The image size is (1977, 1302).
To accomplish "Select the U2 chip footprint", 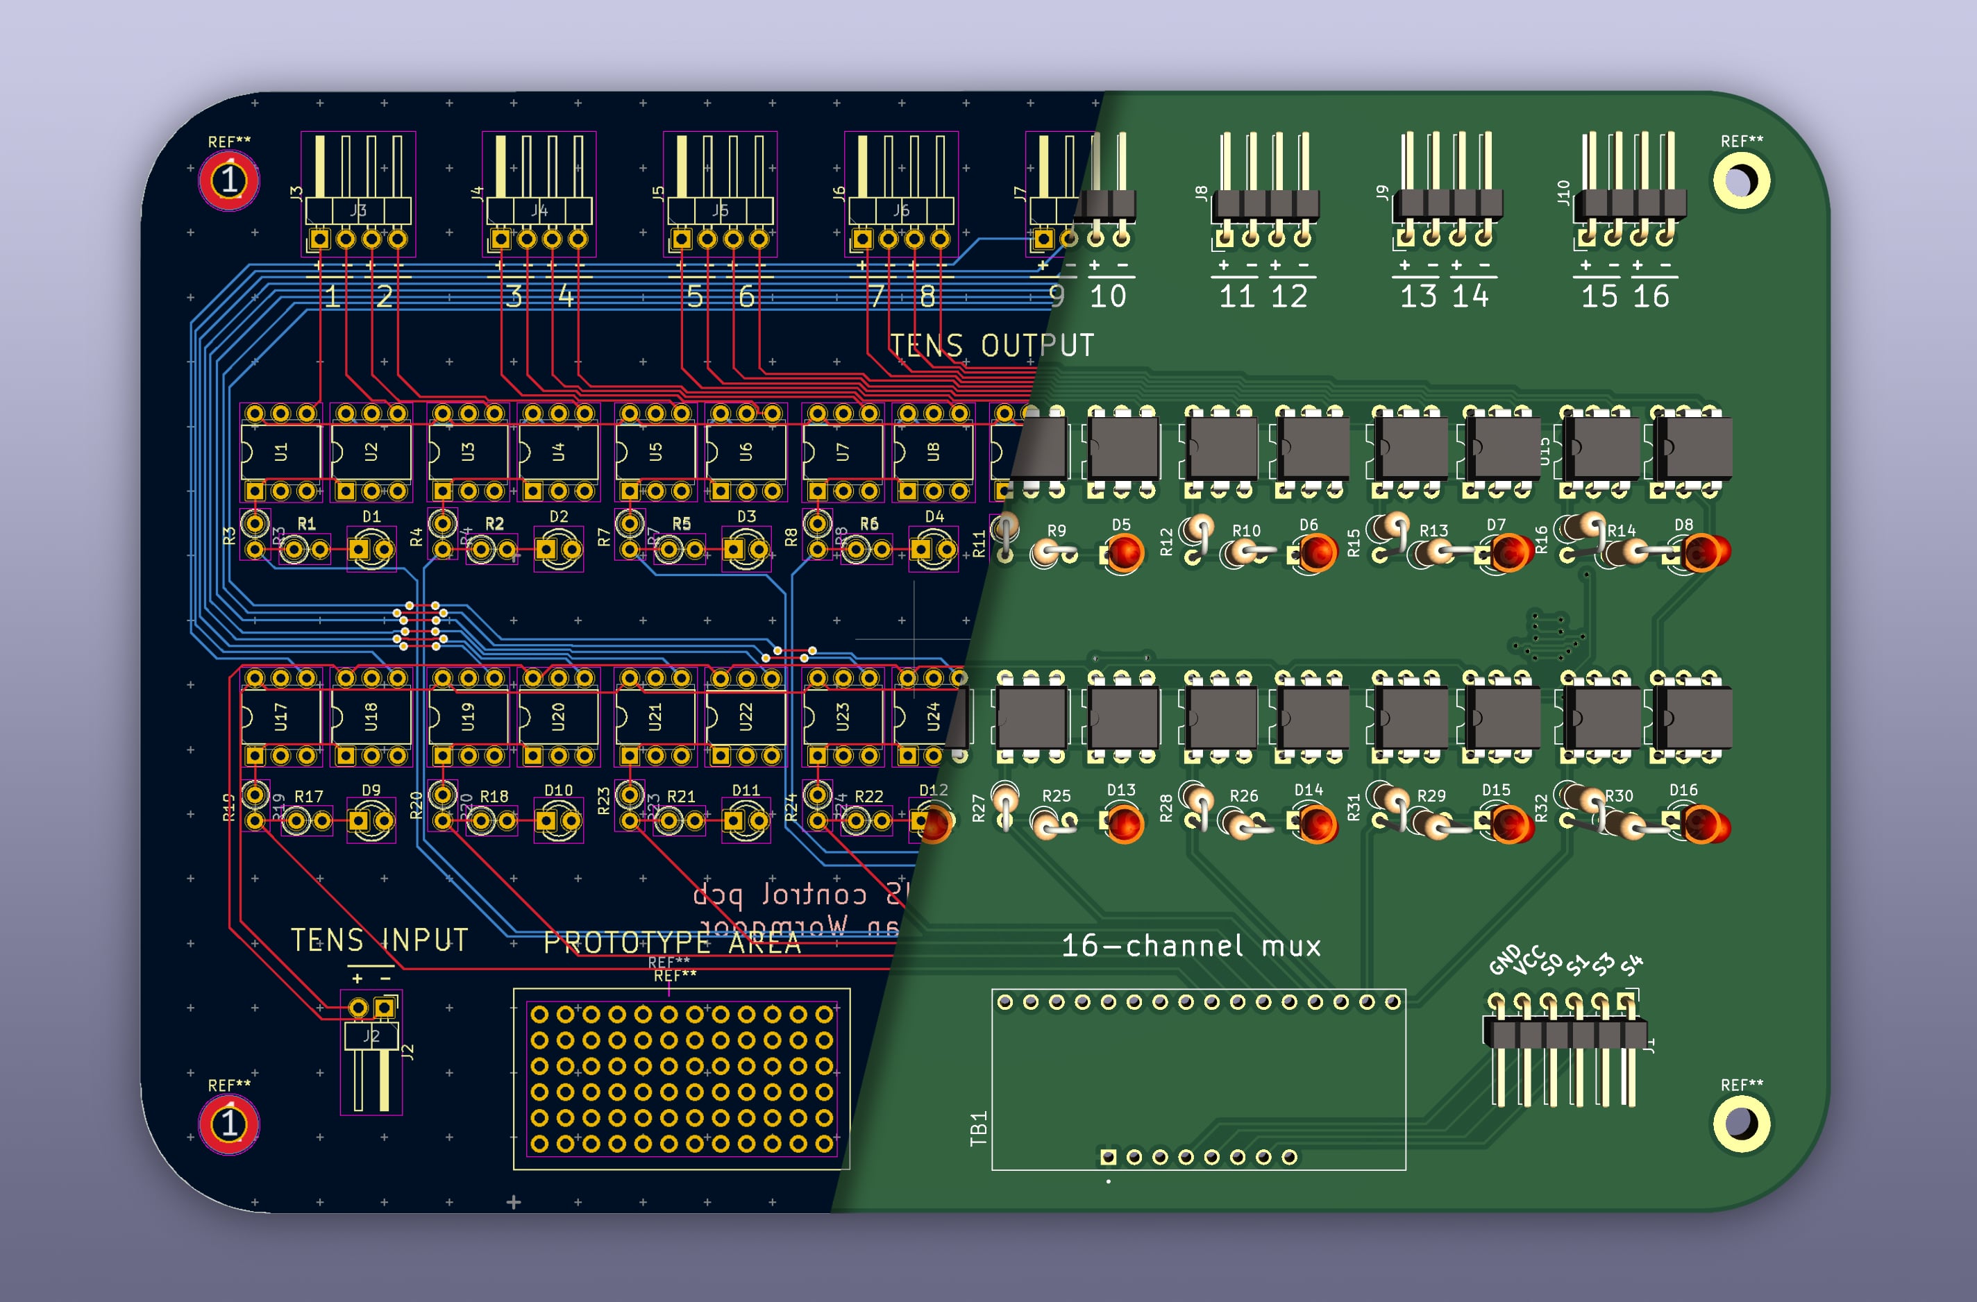I will [x=371, y=452].
